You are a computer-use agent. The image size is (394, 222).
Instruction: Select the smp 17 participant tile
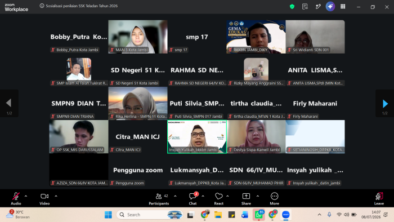pos(197,37)
